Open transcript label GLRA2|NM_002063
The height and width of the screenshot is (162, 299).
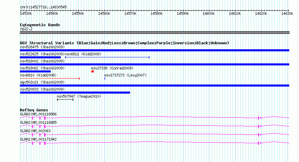[x=36, y=131]
